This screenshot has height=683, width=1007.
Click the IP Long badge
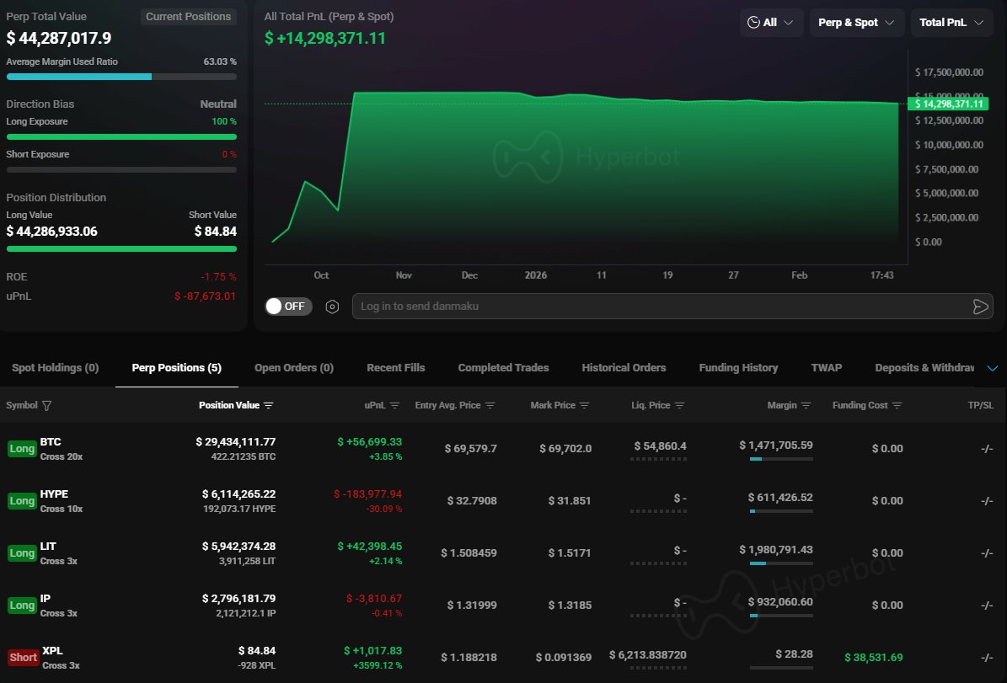(x=22, y=606)
